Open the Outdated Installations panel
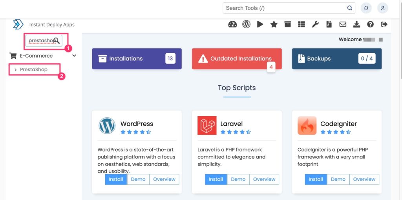The width and height of the screenshot is (402, 200). (x=236, y=59)
